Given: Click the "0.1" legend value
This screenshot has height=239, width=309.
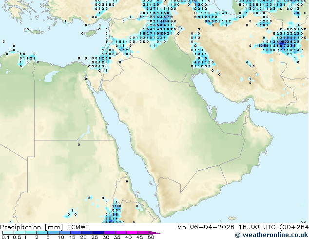Looking at the screenshot, I should pyautogui.click(x=5, y=237).
